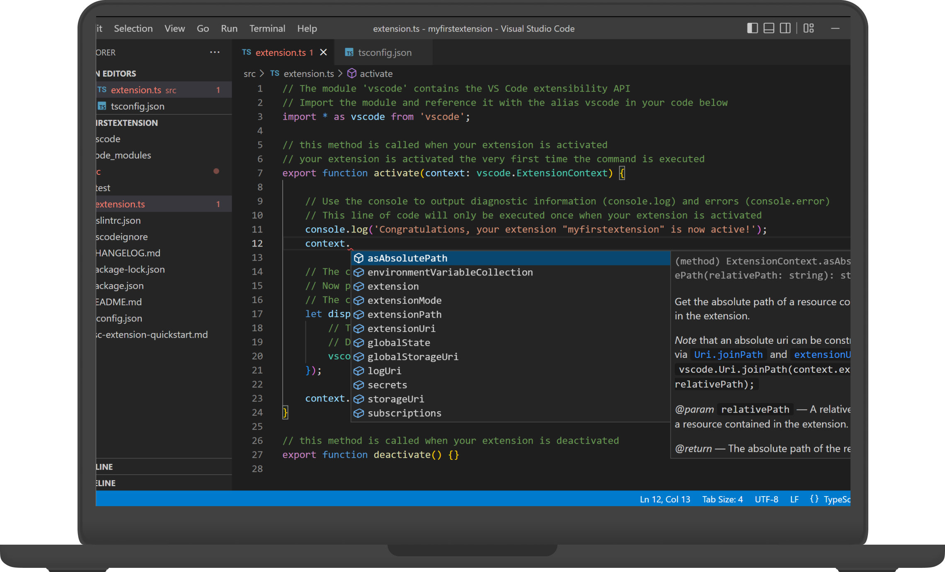Toggle secondary side bar layout icon
Image resolution: width=945 pixels, height=572 pixels.
point(785,28)
